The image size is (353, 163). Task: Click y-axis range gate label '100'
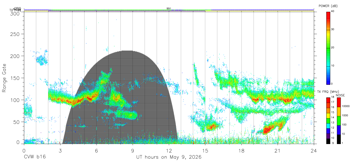[x=15, y=100]
